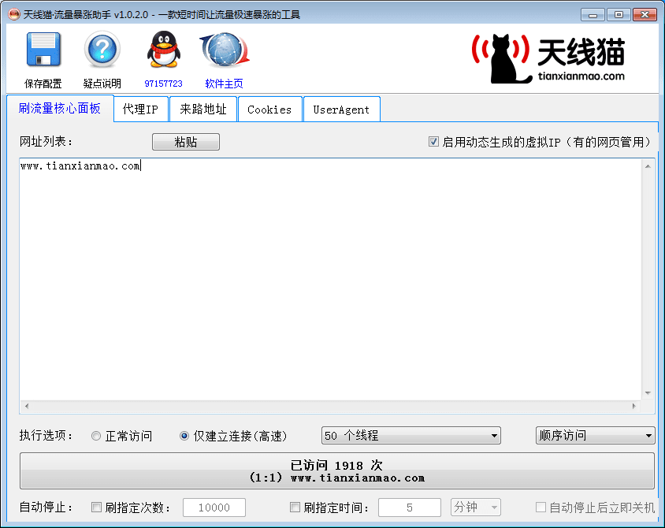This screenshot has height=528, width=665.
Task: Click the floppy disk save configuration icon
Action: 43,49
